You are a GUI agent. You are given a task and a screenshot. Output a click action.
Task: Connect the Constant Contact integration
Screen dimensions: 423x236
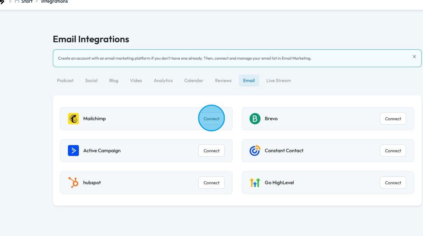(x=393, y=150)
